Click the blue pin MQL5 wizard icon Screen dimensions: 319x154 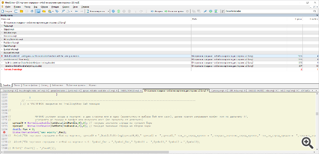[205, 11]
